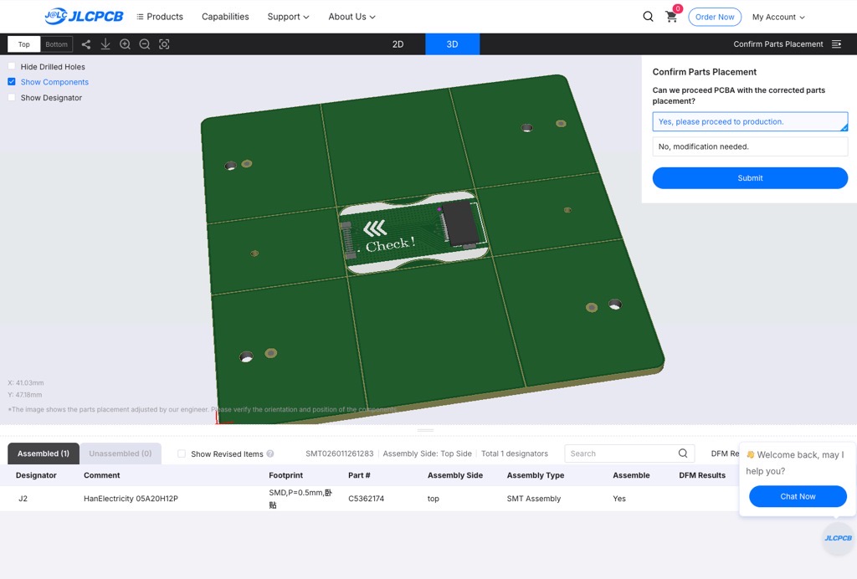
Task: Switch to the 2D view tab
Action: 398,44
